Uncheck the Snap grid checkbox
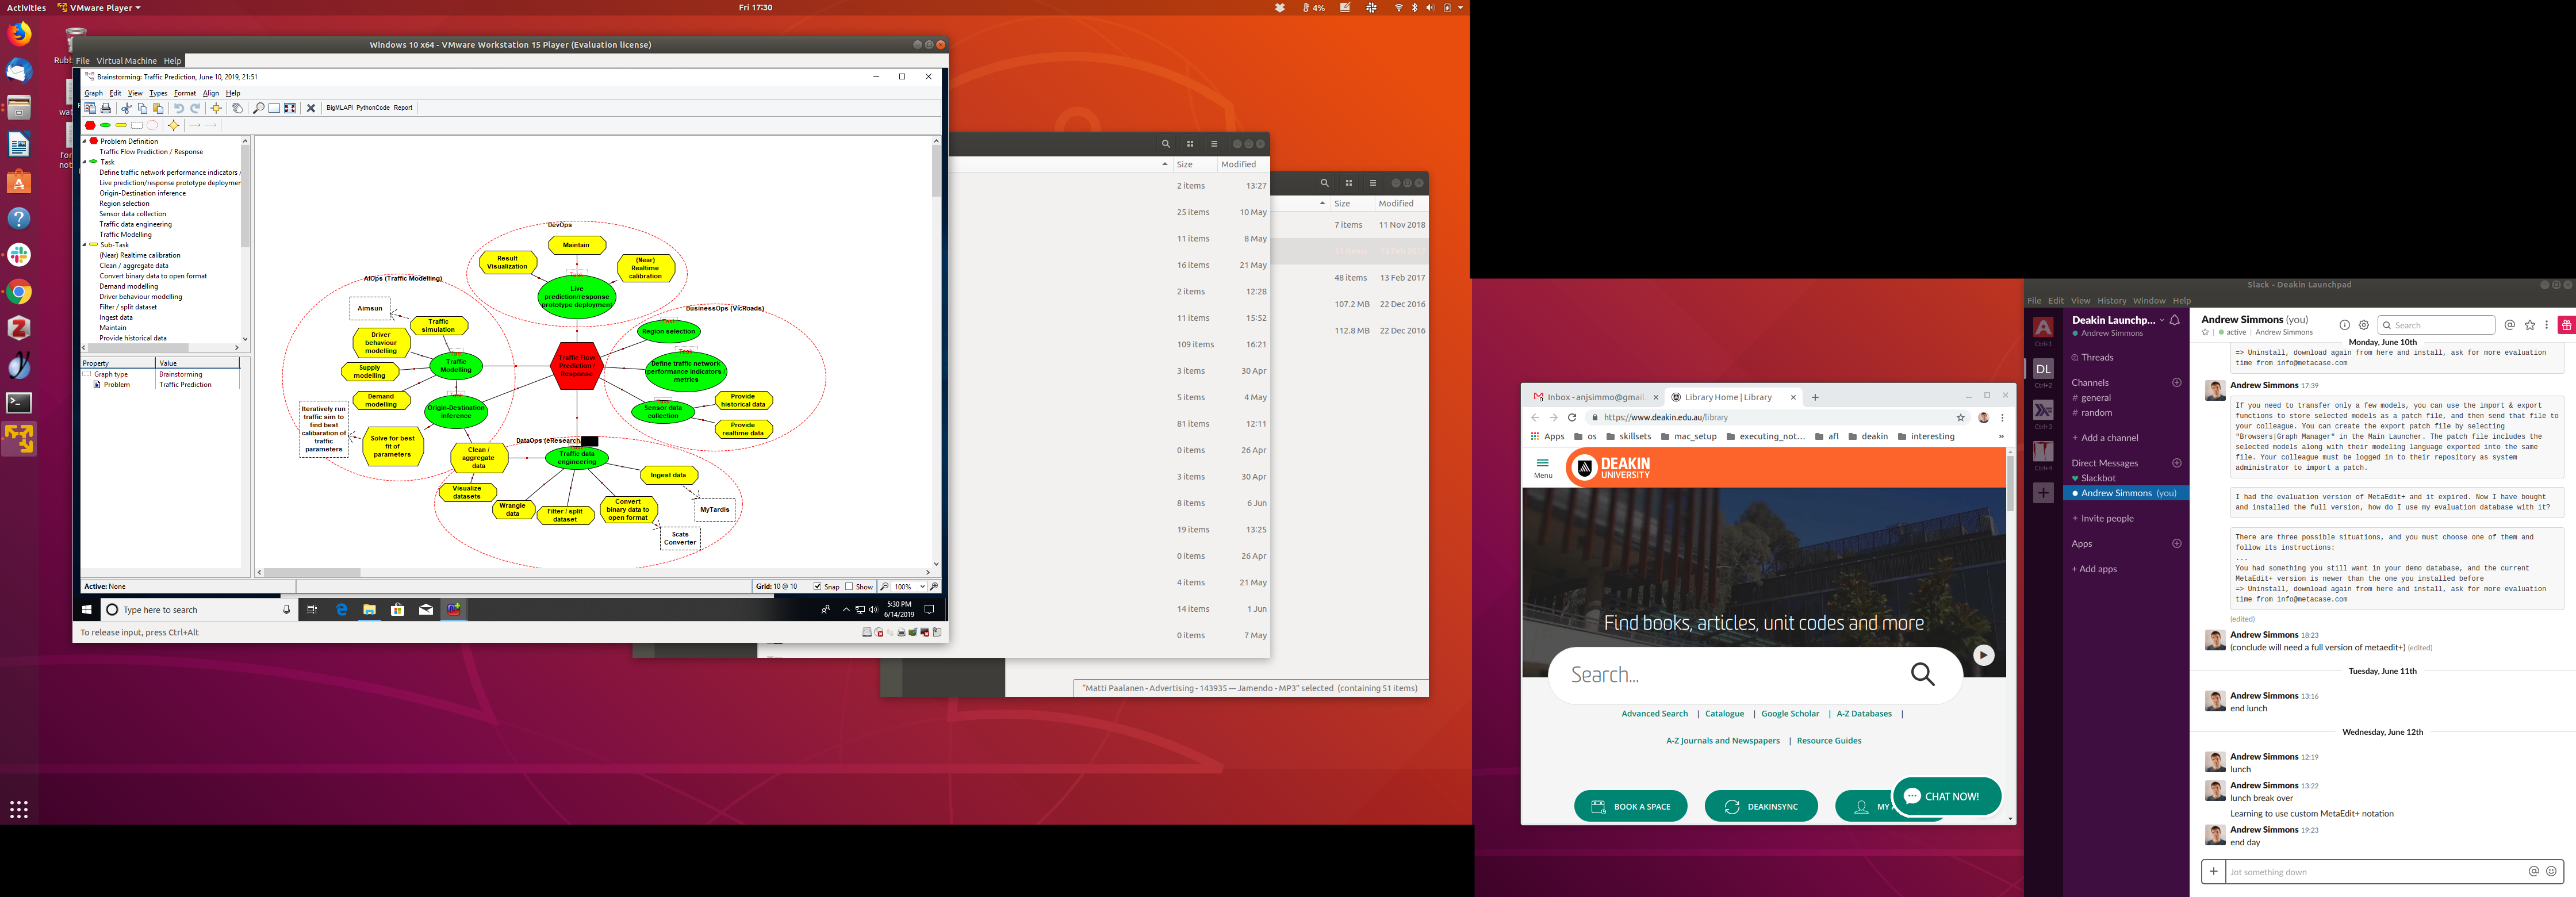2576x897 pixels. point(817,587)
